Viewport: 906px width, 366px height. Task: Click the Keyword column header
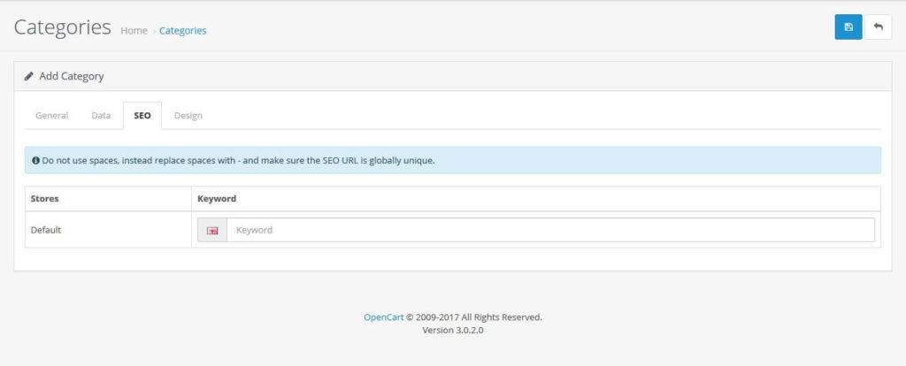point(217,199)
